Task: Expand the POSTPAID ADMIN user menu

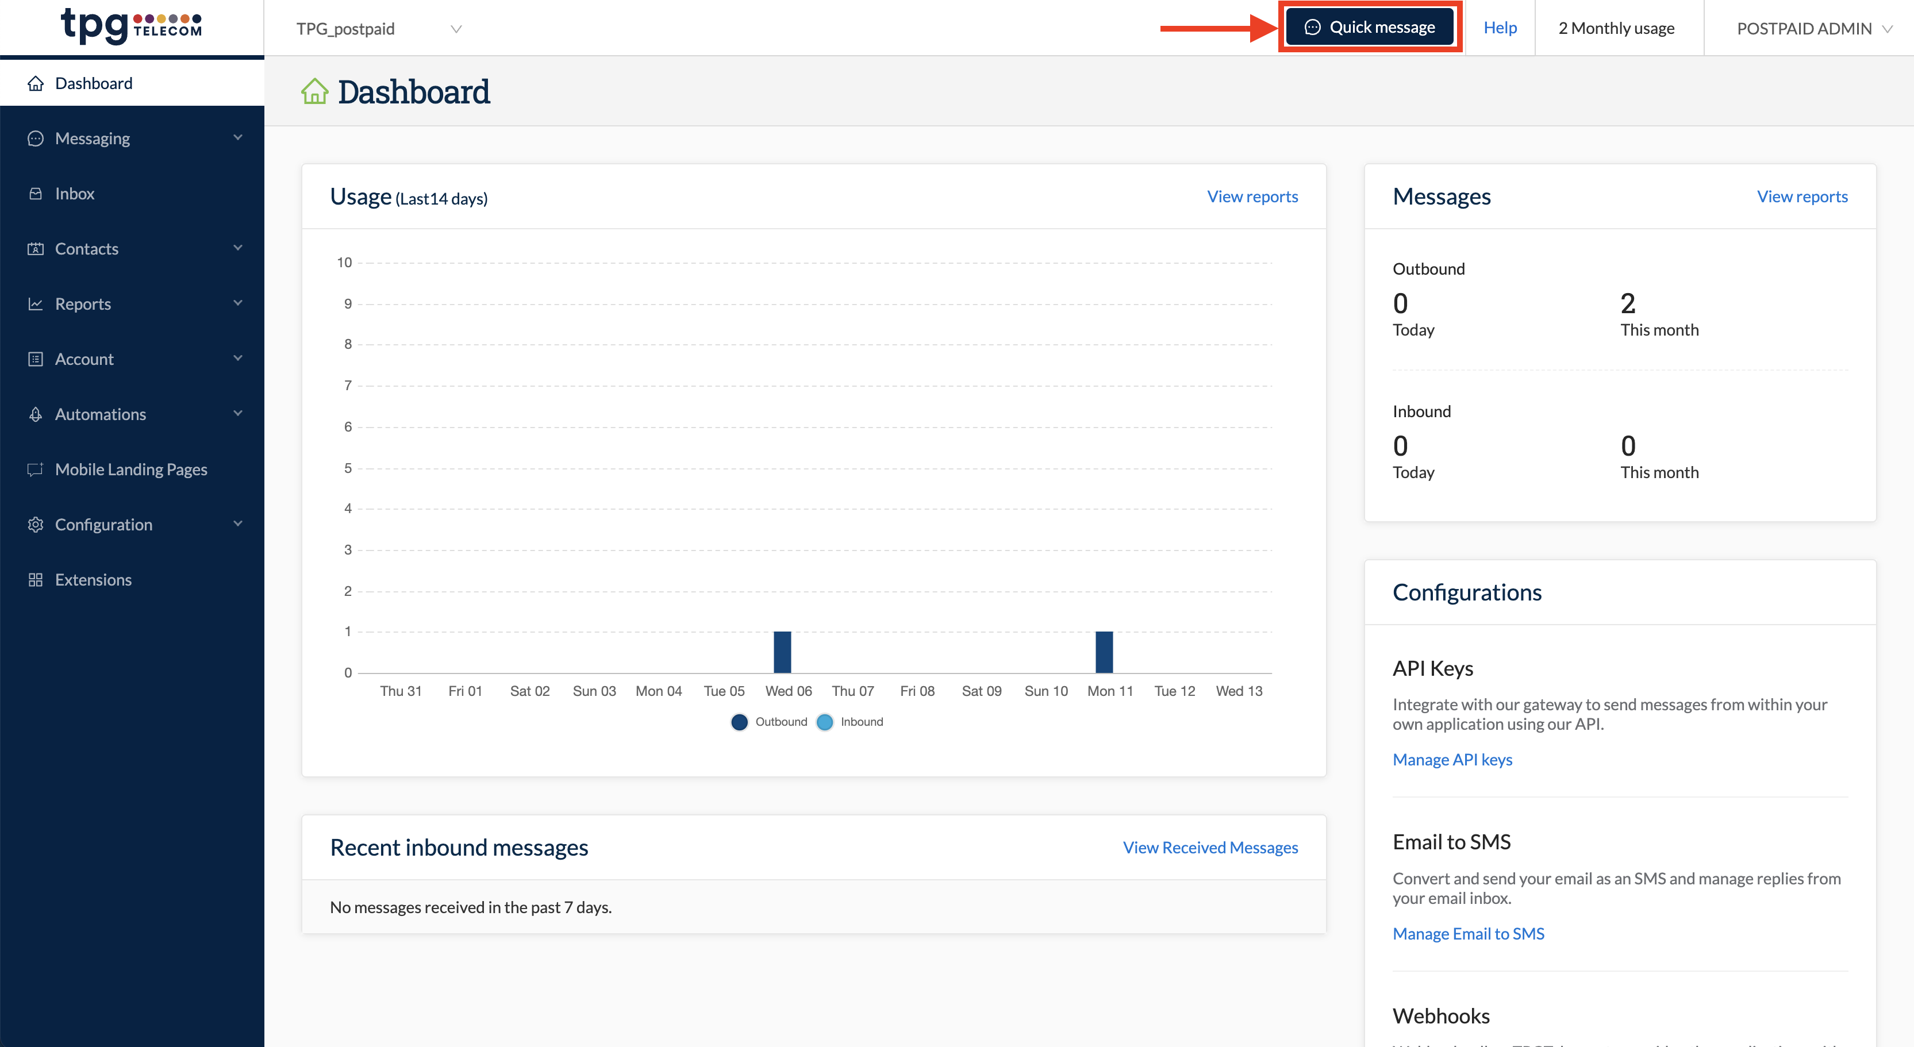Action: pos(1813,29)
